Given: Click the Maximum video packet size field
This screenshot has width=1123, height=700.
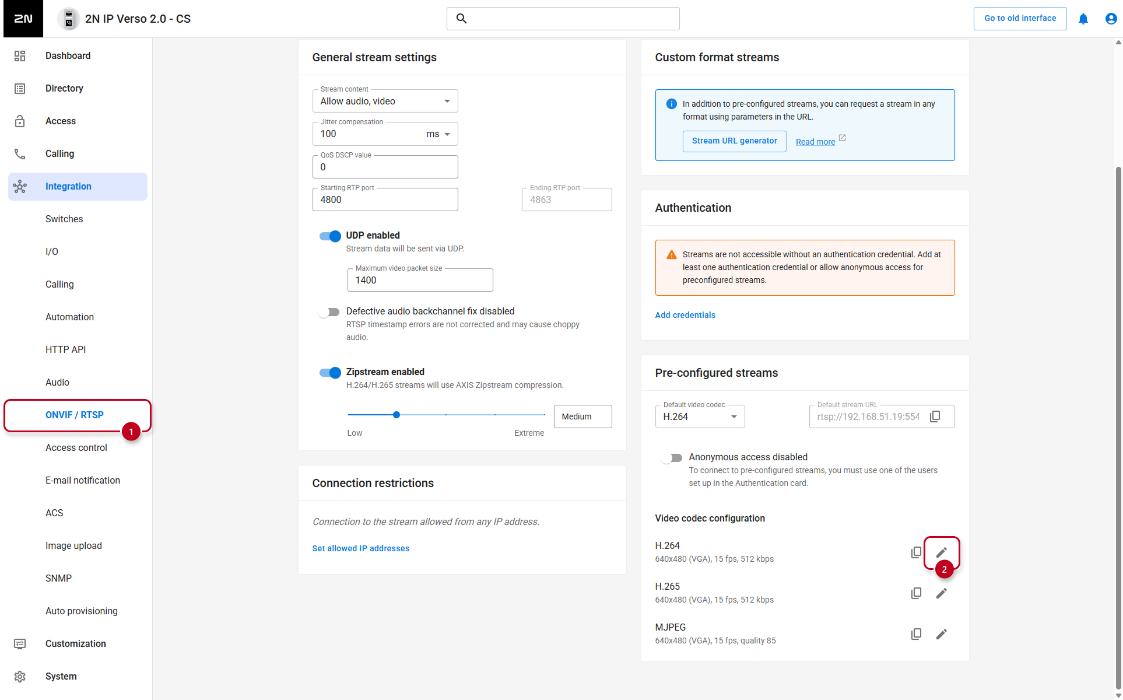Looking at the screenshot, I should coord(420,280).
